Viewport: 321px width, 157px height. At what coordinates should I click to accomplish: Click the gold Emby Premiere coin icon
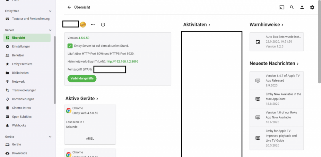(x=83, y=24)
